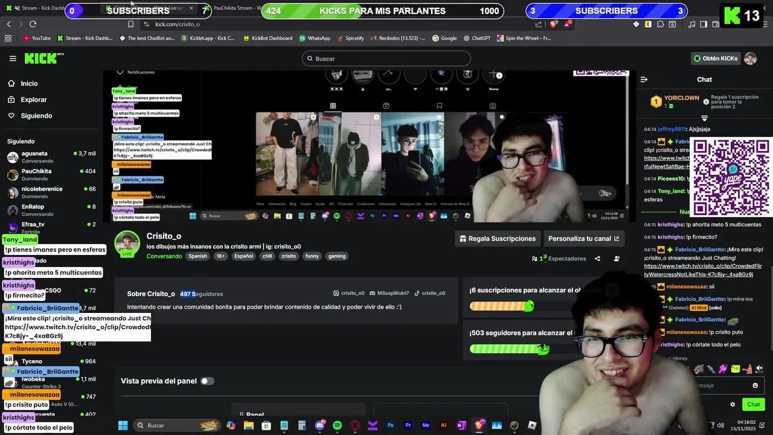Open Spin the Wheel bookmark

[x=524, y=38]
